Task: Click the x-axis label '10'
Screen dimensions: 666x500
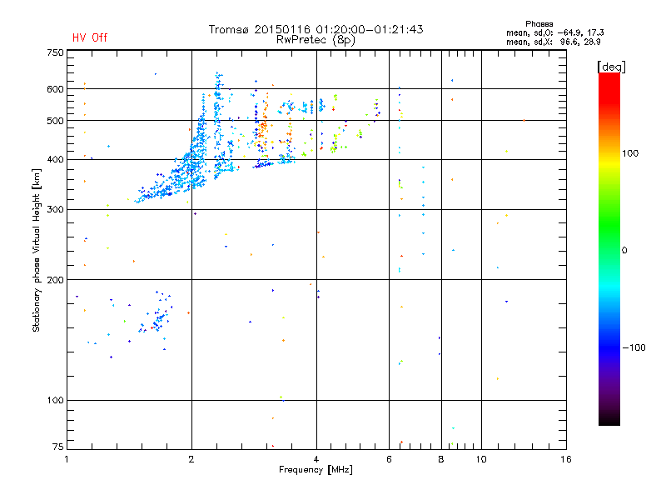Action: click(481, 459)
